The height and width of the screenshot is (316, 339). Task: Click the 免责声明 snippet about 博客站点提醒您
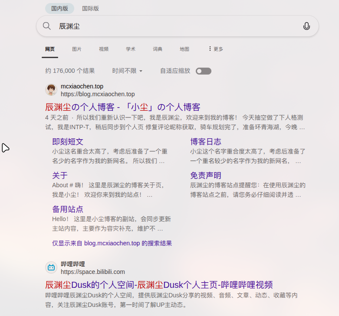pyautogui.click(x=248, y=190)
